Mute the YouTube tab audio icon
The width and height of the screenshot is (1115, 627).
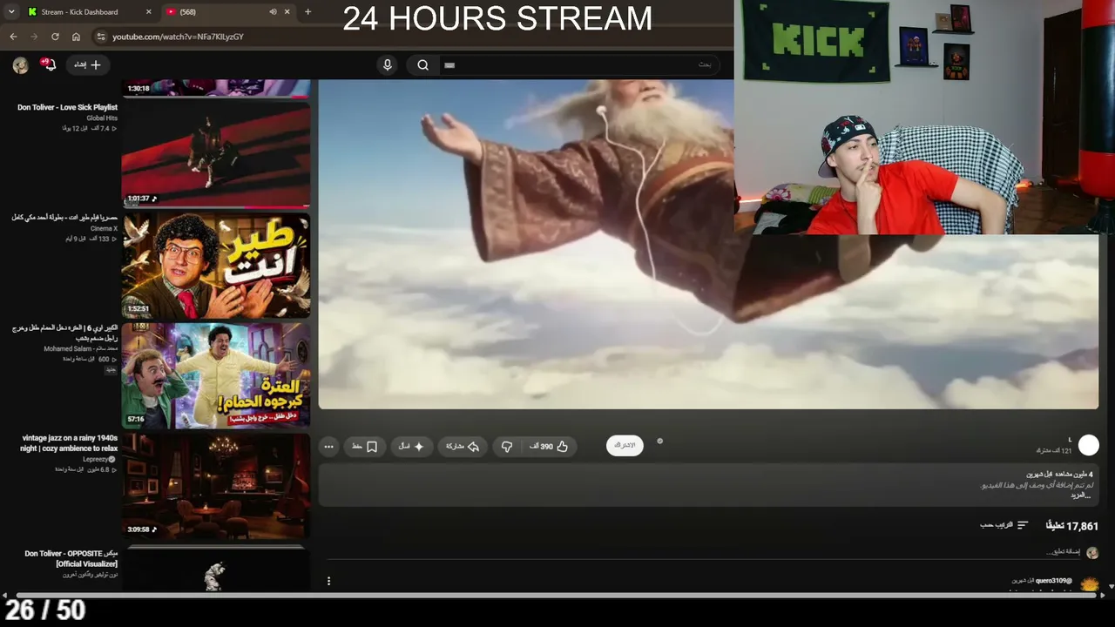pyautogui.click(x=273, y=12)
